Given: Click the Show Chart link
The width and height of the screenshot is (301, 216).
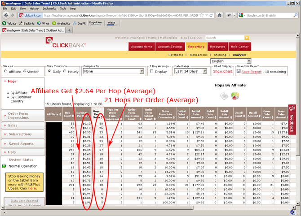Looking at the screenshot, I should coord(222,71).
